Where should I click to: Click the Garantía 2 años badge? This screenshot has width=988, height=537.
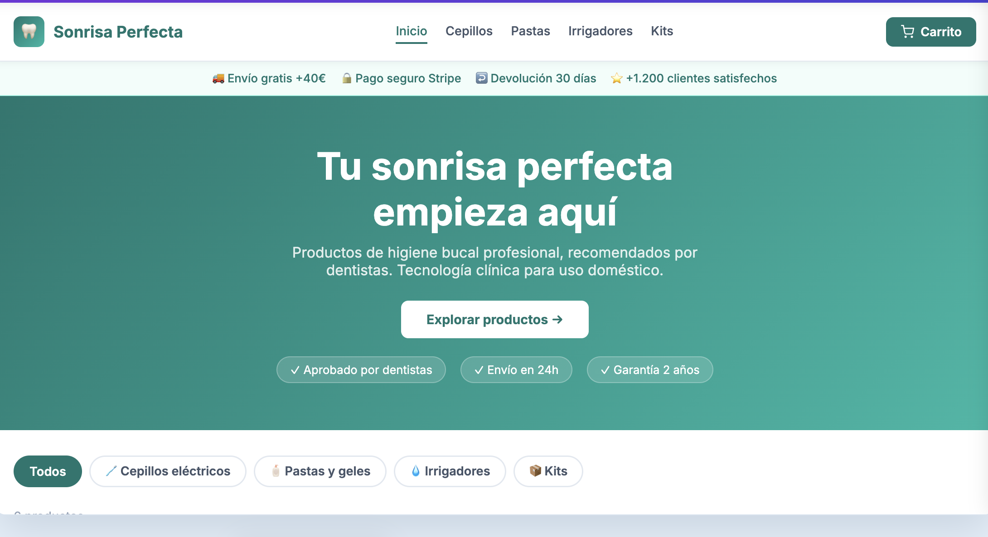[650, 369]
